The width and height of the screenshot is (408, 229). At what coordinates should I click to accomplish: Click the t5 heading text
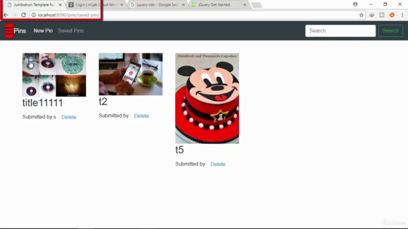coord(180,150)
